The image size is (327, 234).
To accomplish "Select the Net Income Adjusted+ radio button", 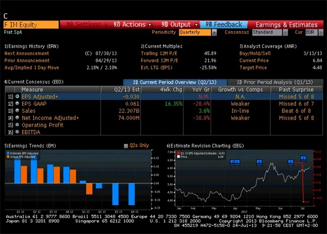I will point(17,118).
